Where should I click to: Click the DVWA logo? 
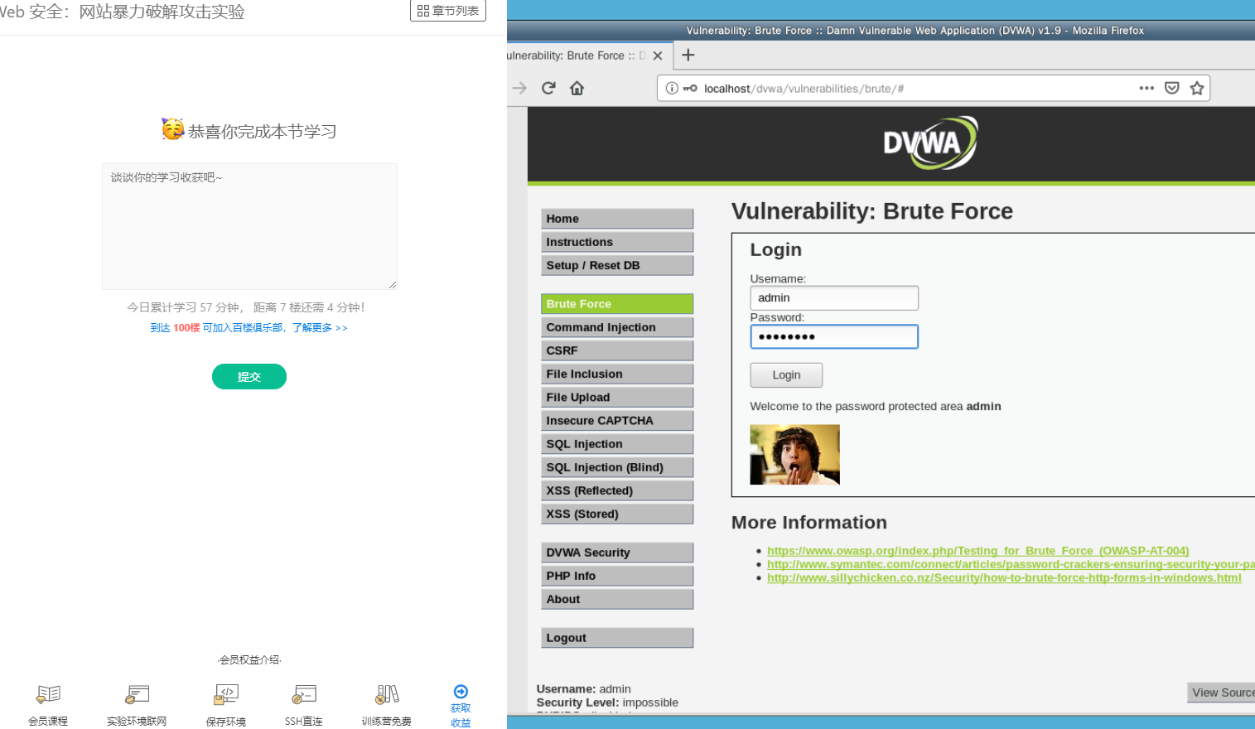(930, 142)
